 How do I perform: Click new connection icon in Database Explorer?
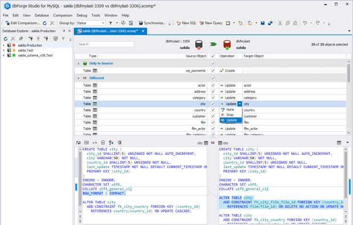31,39
